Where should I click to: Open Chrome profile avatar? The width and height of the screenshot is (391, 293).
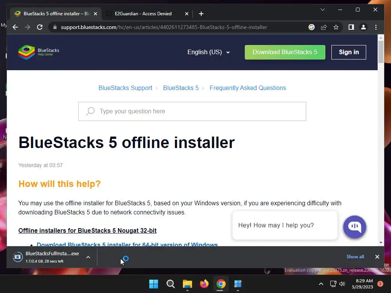364,27
